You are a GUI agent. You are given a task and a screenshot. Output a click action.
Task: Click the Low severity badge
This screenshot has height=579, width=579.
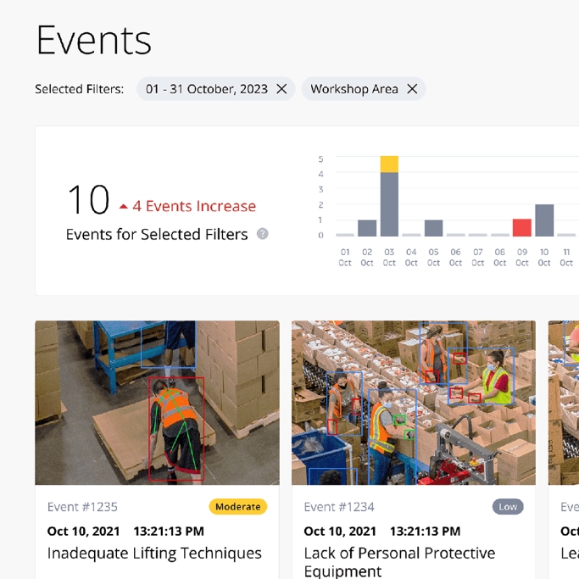coord(508,507)
